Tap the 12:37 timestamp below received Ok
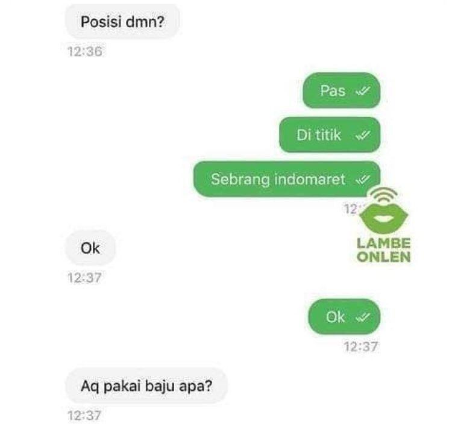 (x=85, y=278)
